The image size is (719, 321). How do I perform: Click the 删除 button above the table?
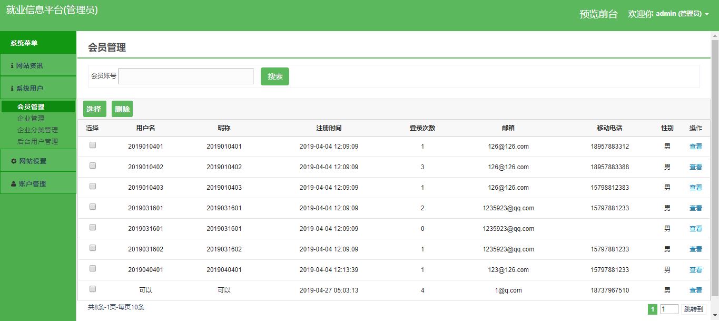(122, 109)
